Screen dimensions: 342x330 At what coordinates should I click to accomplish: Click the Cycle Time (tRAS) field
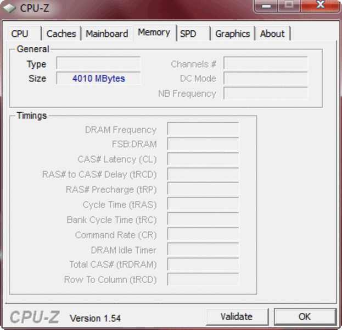pos(203,205)
